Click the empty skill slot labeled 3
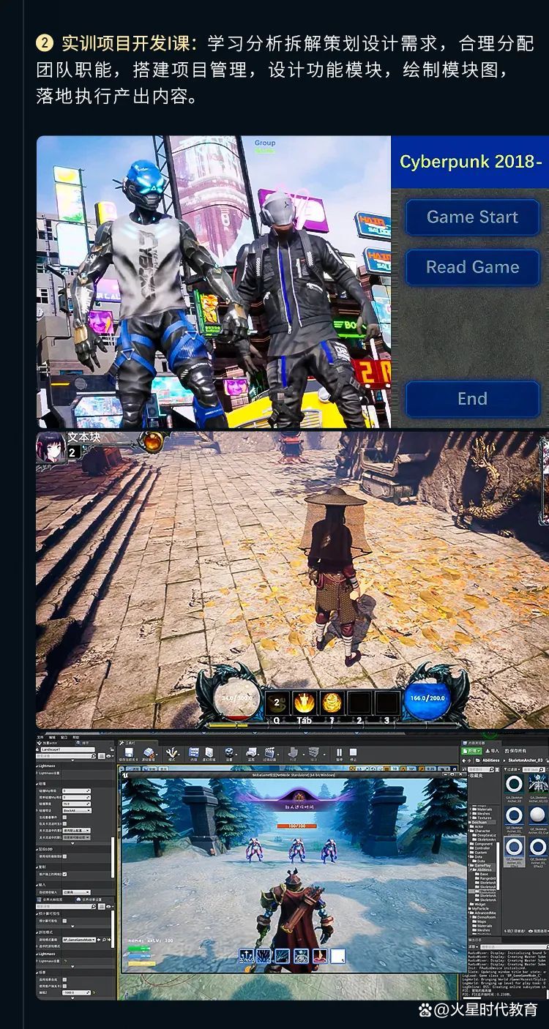This screenshot has width=549, height=1029. [x=387, y=703]
